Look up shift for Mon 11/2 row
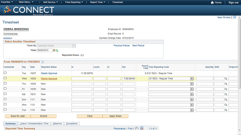The width and height of the screenshot is (241, 135). 226,105
